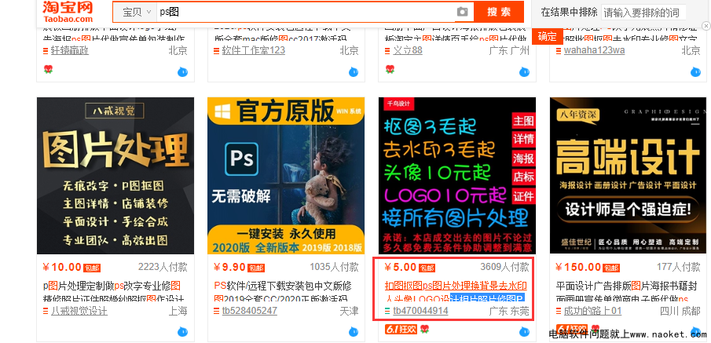Image resolution: width=711 pixels, height=343 pixels.
Task: Click the price ¥10.00
Action: (x=61, y=268)
